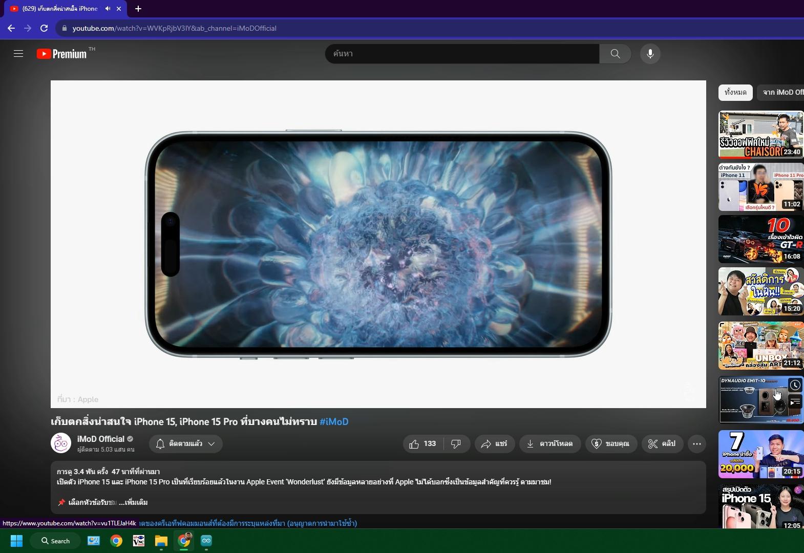Viewport: 804px width, 553px height.
Task: Expand description with ...เพิ่มเติม
Action: coord(133,502)
